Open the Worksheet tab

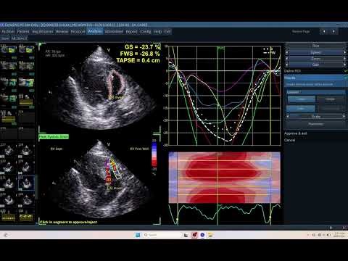tap(114, 32)
